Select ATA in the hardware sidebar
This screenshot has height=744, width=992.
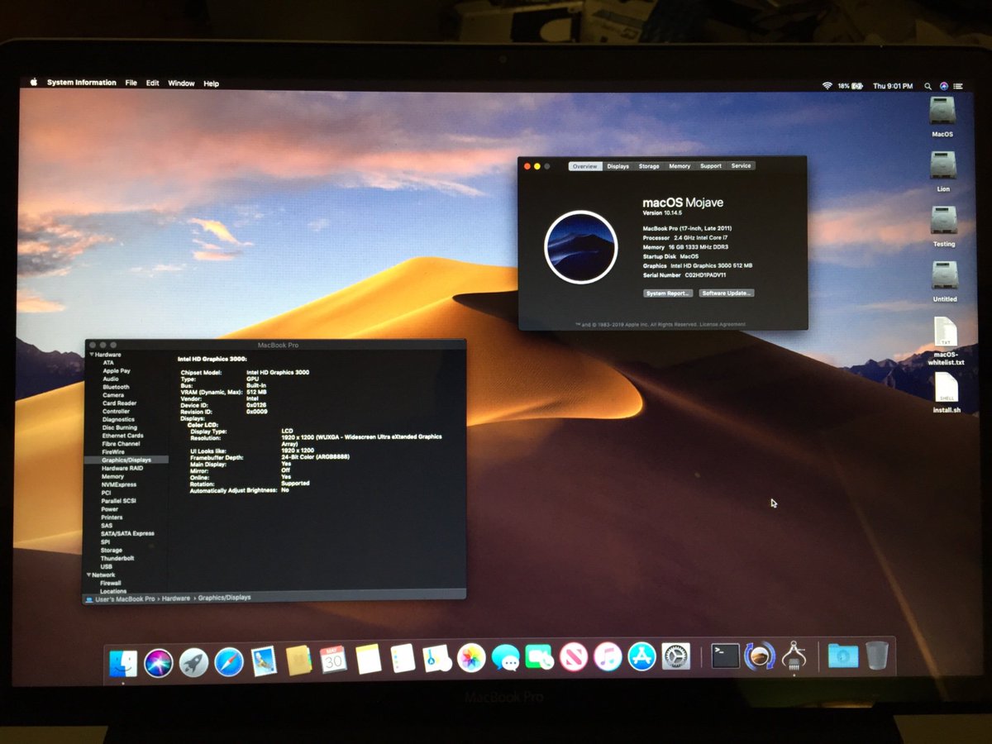[108, 363]
